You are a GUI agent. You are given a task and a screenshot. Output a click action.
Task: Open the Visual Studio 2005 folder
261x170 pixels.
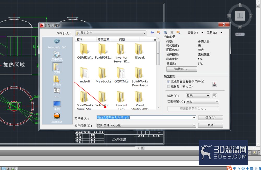[x=140, y=100]
